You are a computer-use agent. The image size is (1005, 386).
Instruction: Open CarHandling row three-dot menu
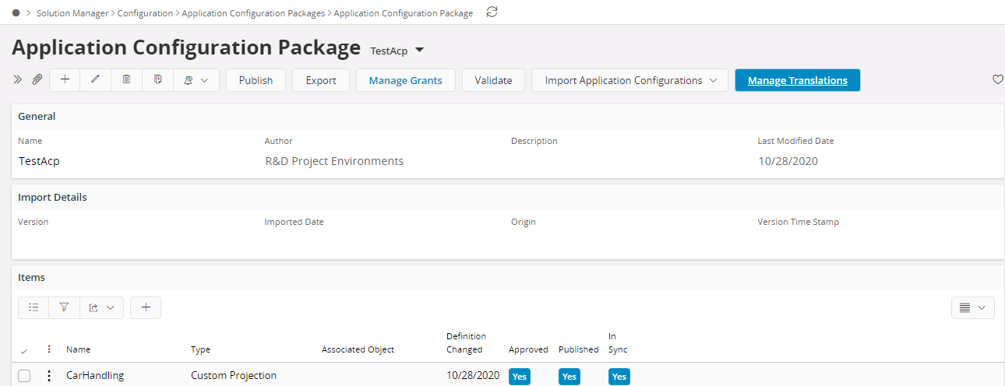(x=49, y=376)
